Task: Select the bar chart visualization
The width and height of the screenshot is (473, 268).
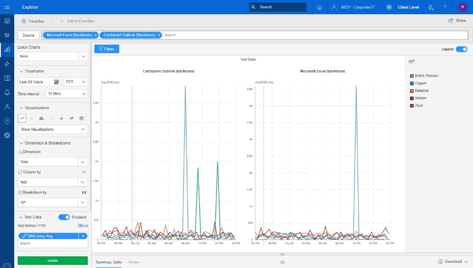Action: (42, 118)
